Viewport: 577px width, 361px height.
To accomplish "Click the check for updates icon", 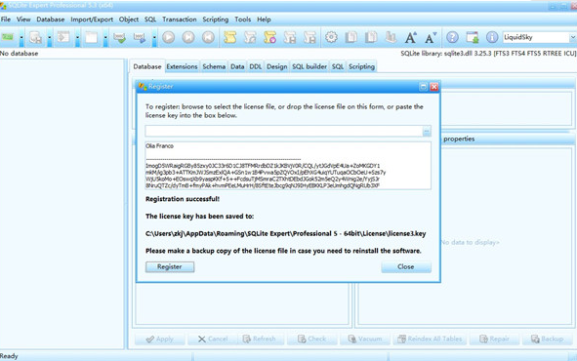I will 473,37.
